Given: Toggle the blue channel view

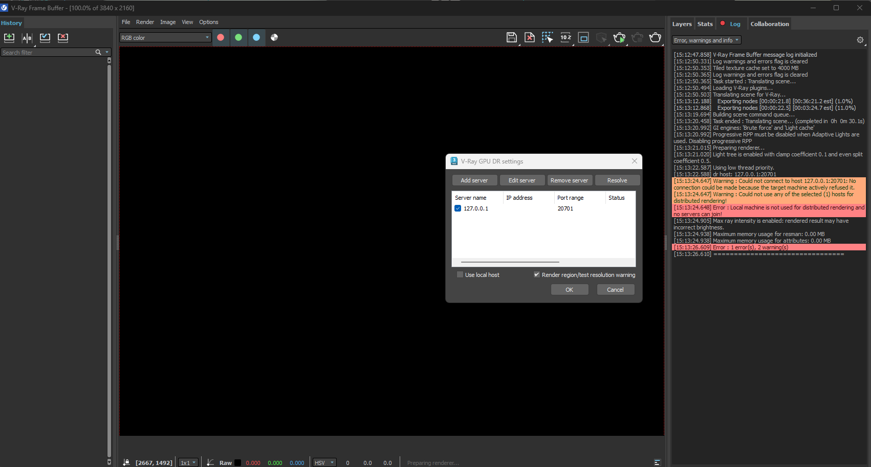Looking at the screenshot, I should point(256,37).
